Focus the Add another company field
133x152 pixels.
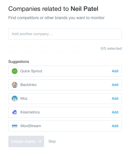(65, 34)
